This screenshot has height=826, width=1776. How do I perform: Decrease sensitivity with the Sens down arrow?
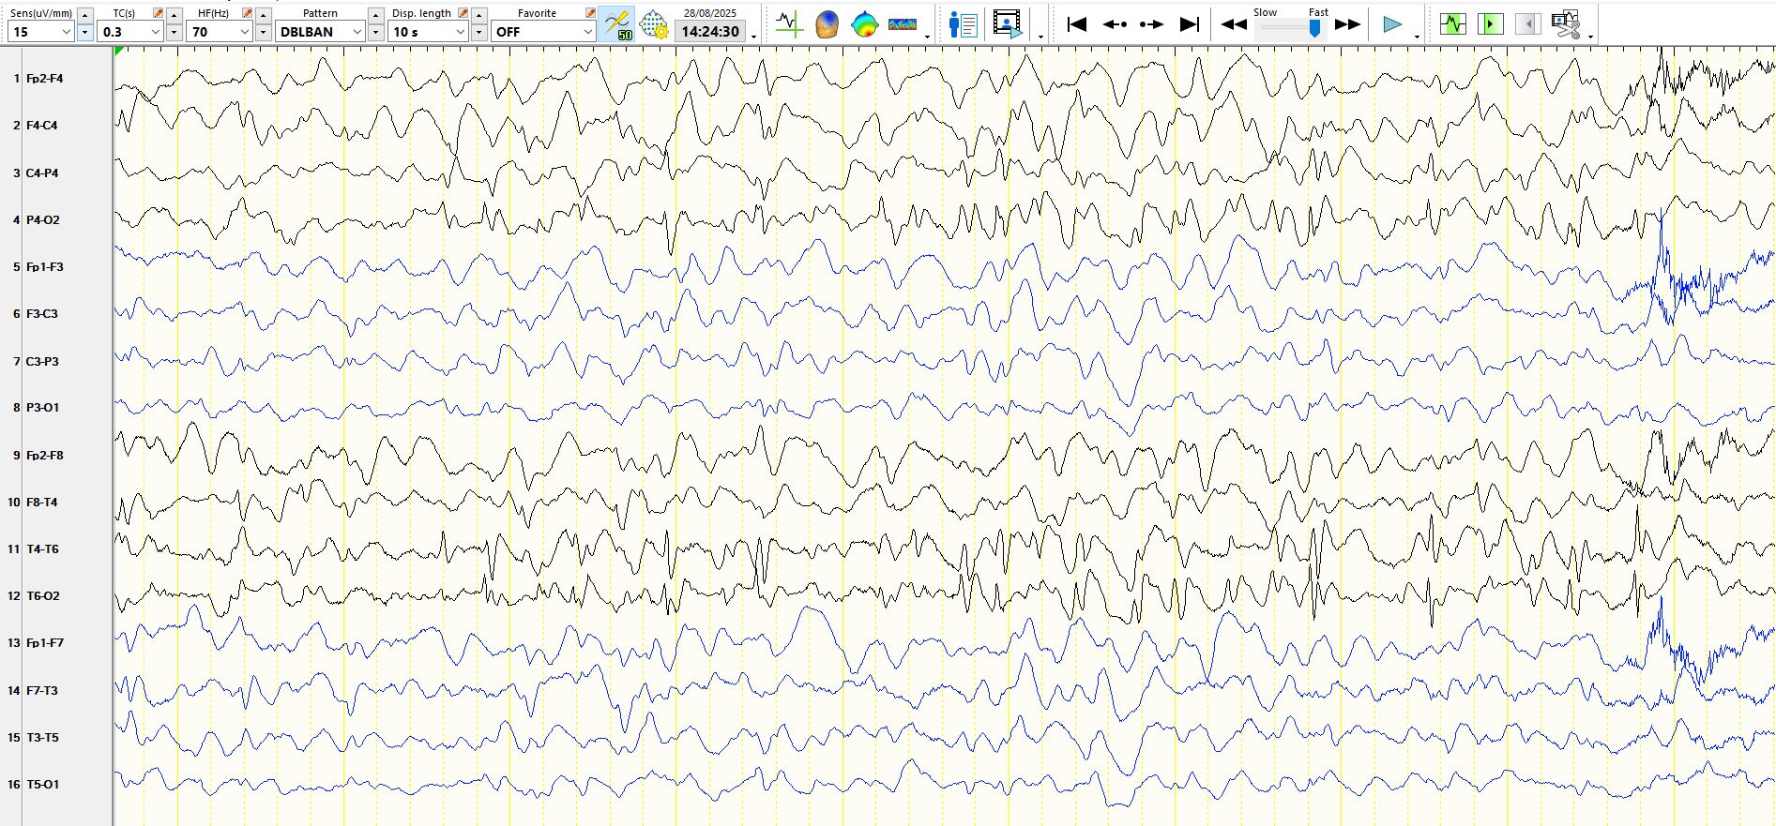pyautogui.click(x=85, y=33)
